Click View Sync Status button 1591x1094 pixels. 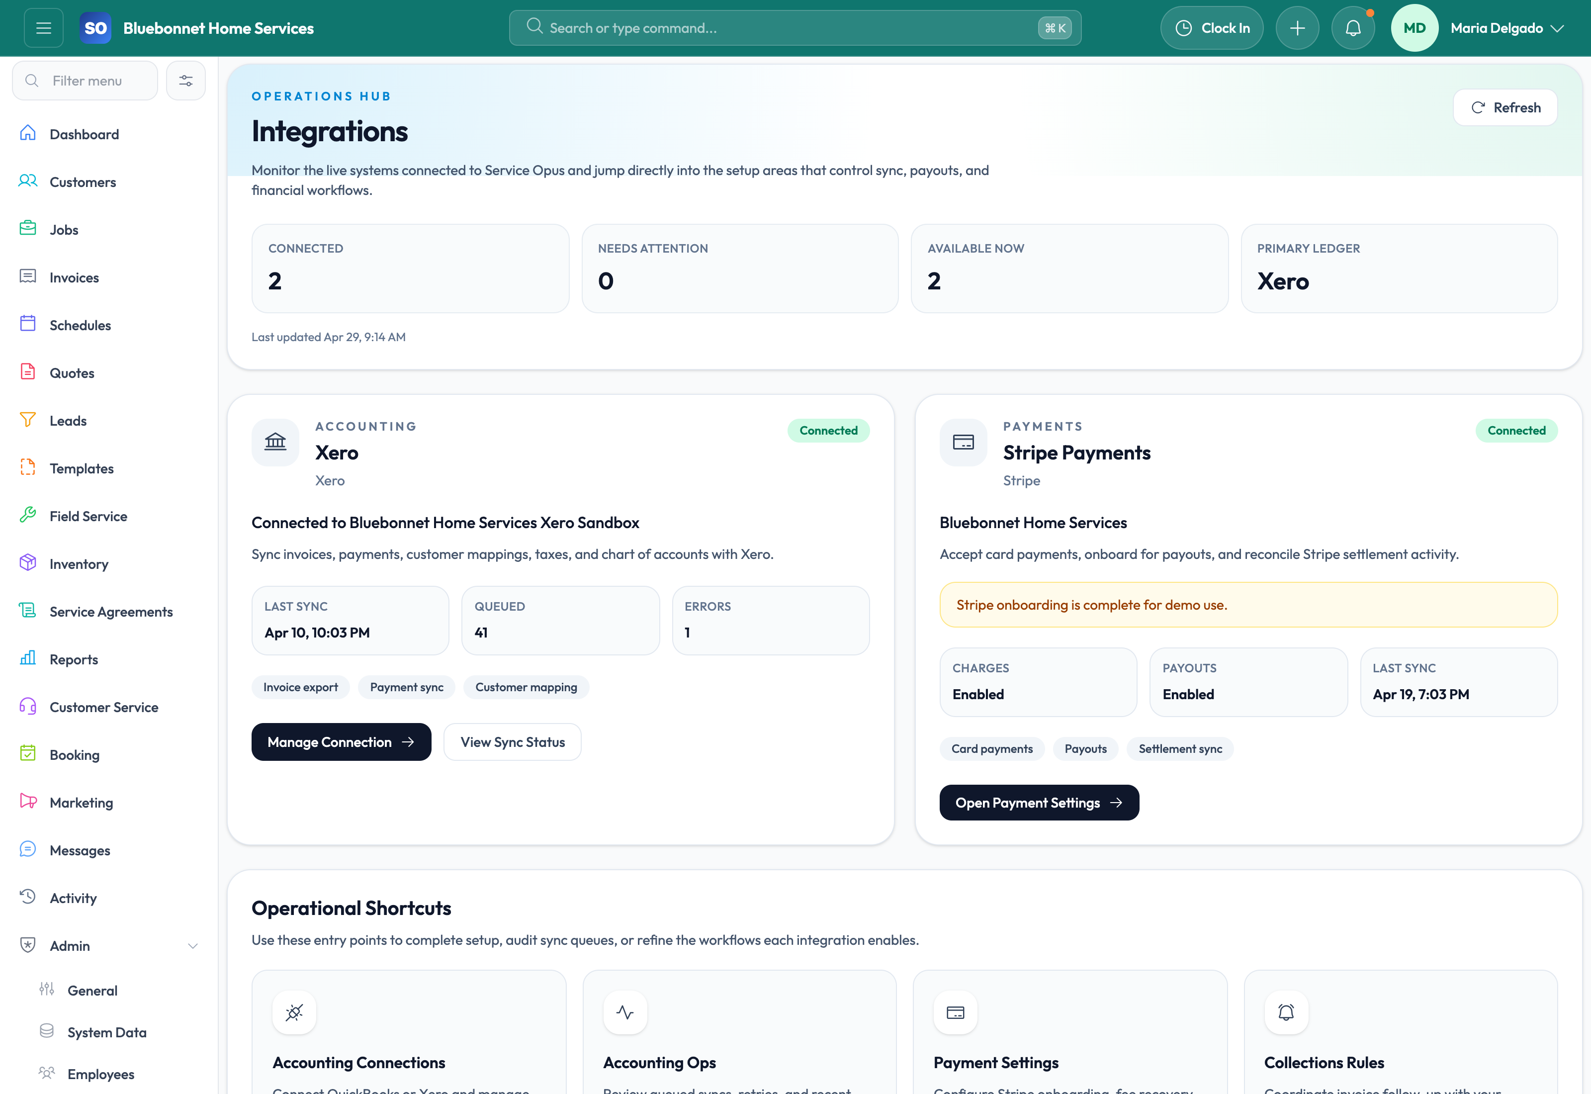pyautogui.click(x=513, y=741)
